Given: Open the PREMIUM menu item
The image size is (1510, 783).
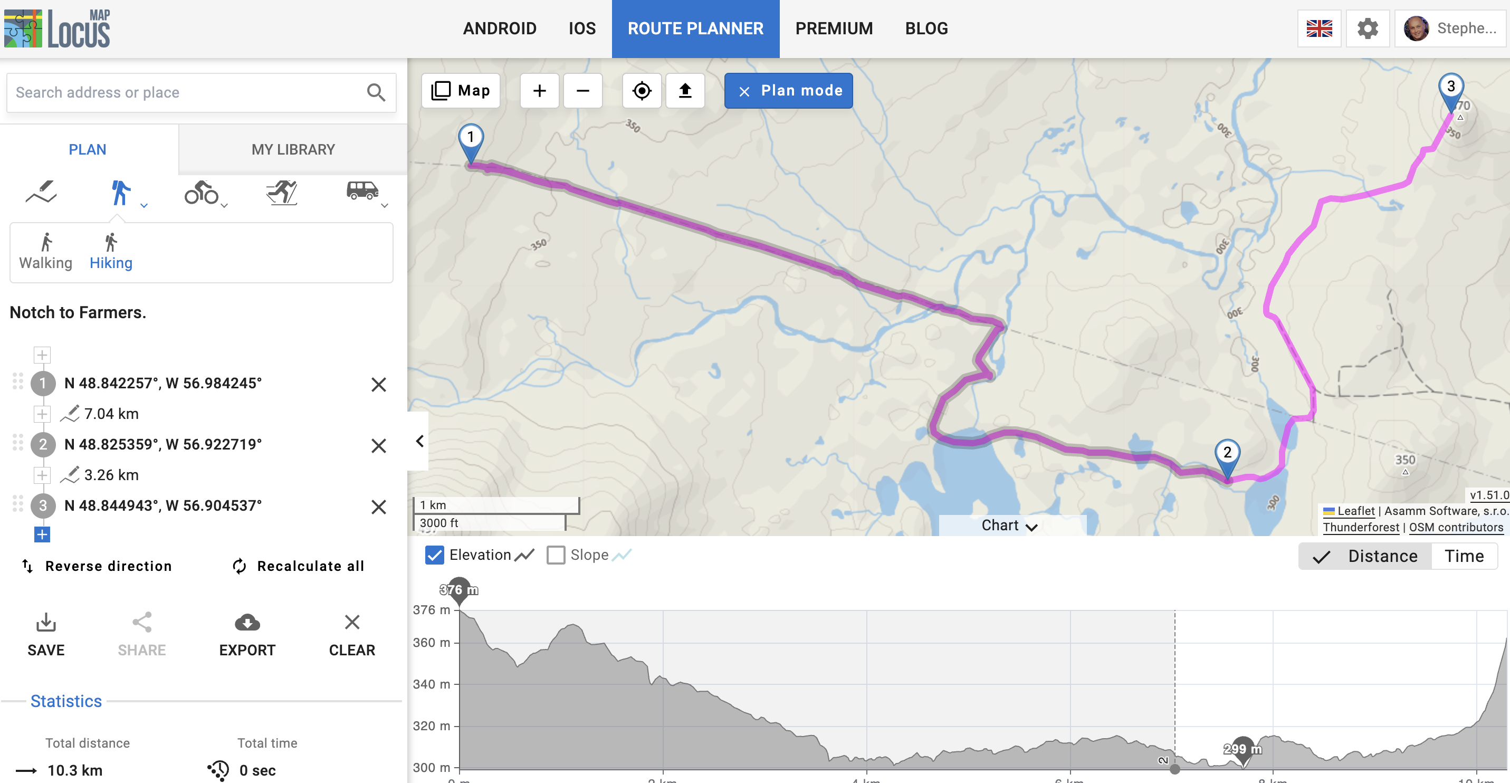Looking at the screenshot, I should coord(834,28).
